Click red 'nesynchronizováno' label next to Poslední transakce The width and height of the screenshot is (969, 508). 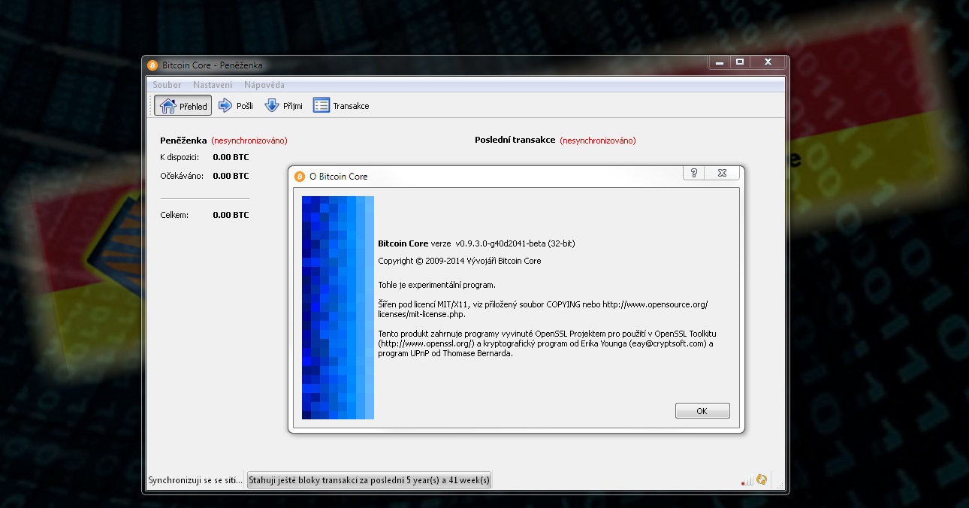(598, 141)
